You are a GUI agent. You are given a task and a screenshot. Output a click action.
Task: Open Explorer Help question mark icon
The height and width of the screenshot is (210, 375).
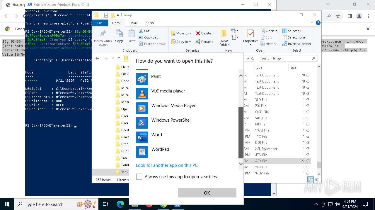tap(318, 23)
